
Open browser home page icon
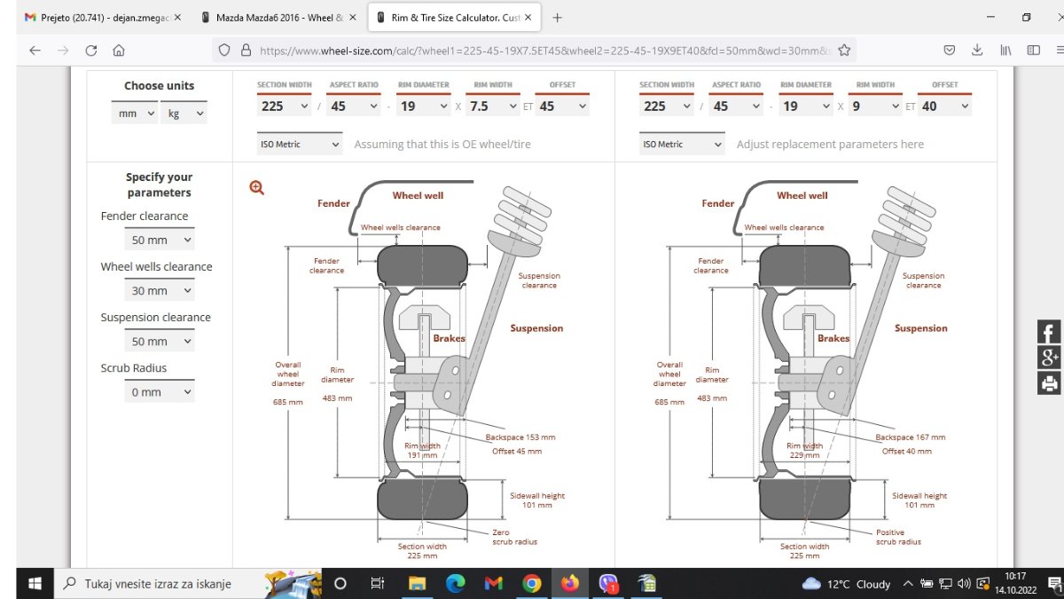pyautogui.click(x=119, y=51)
